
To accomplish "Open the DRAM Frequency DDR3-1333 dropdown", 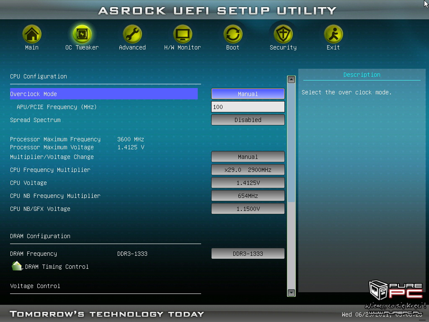I will click(248, 254).
